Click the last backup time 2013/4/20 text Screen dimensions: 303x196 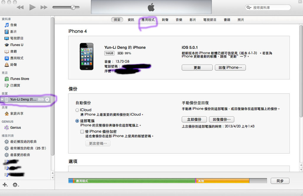click(218, 126)
